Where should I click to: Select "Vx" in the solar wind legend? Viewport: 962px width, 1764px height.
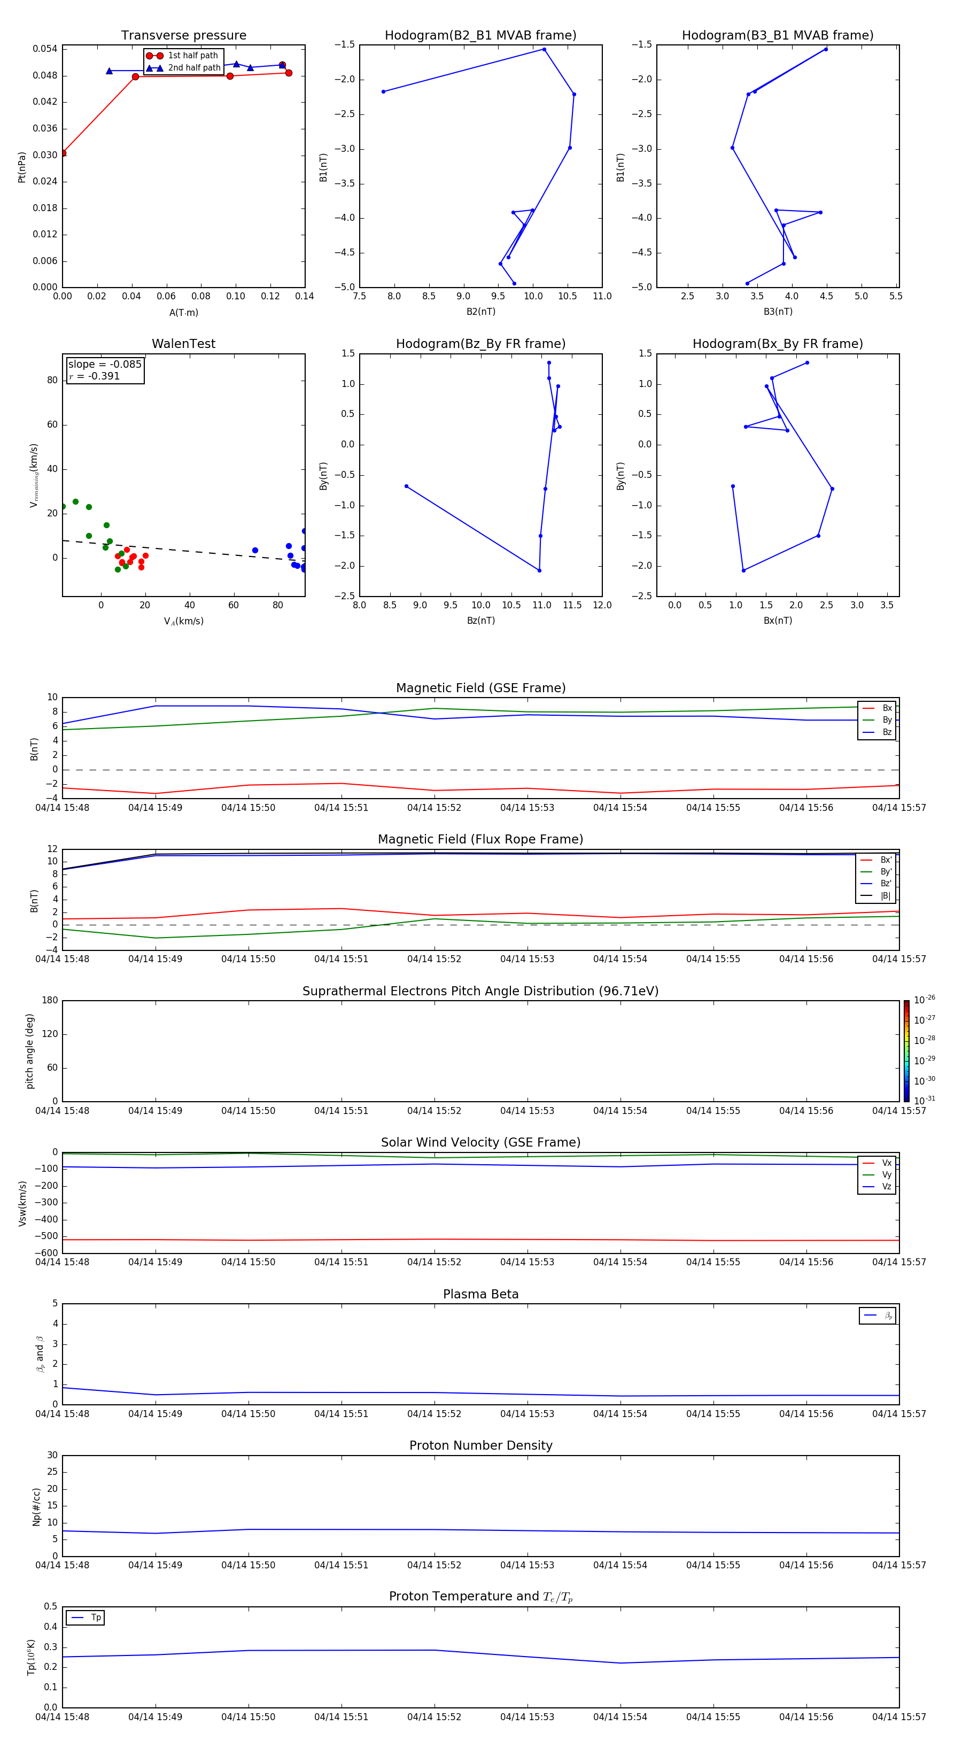point(878,1164)
